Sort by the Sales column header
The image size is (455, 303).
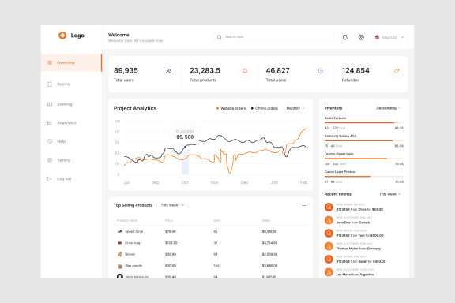tap(265, 220)
